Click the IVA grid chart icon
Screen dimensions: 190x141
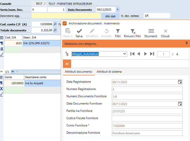tap(2, 55)
